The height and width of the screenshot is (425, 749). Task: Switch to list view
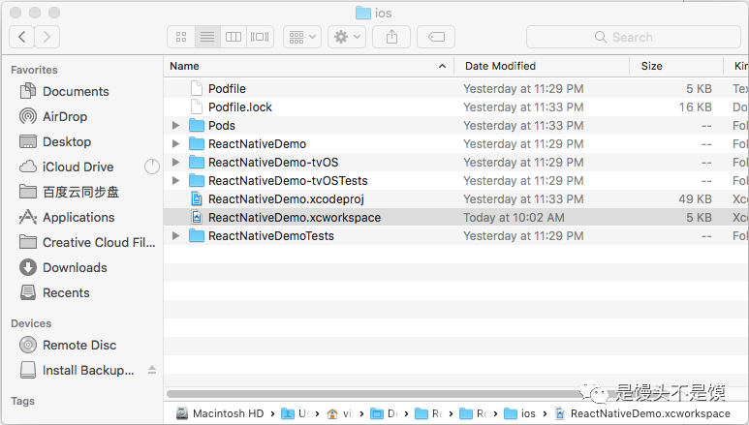point(207,37)
